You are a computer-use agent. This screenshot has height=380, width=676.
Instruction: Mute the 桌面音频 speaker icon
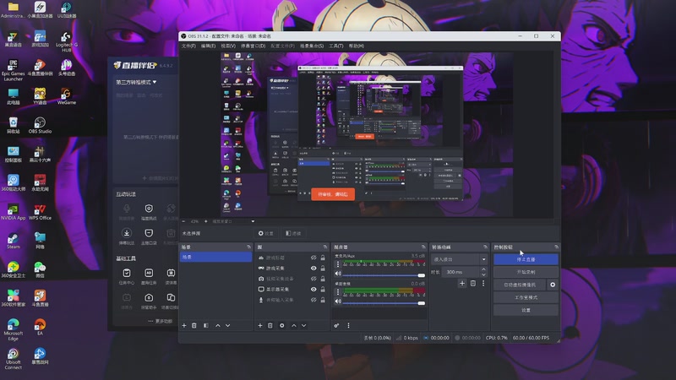pyautogui.click(x=338, y=301)
